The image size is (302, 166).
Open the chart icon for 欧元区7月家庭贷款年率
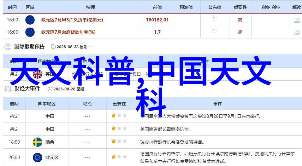point(296,32)
